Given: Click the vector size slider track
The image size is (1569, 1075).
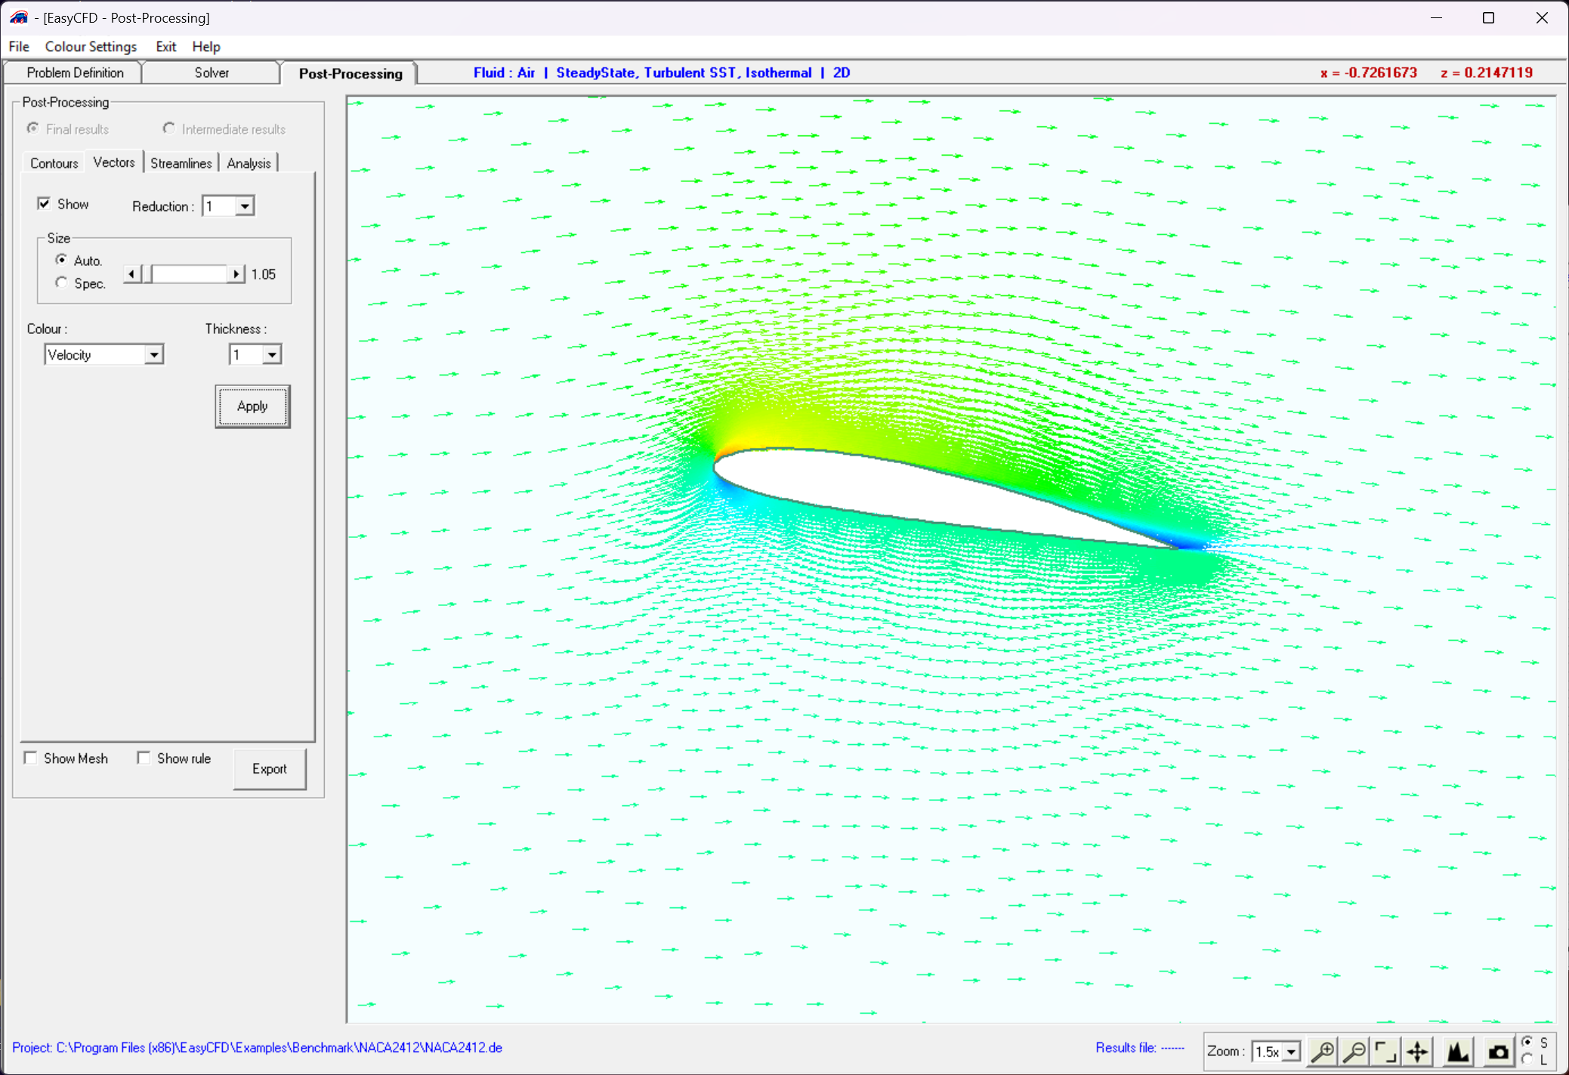Looking at the screenshot, I should pyautogui.click(x=190, y=273).
